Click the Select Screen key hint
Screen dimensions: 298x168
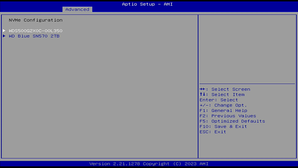point(225,89)
